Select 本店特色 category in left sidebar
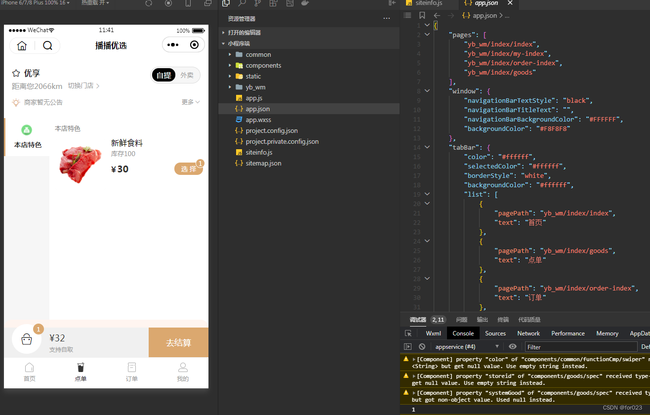The height and width of the screenshot is (415, 650). (x=27, y=137)
